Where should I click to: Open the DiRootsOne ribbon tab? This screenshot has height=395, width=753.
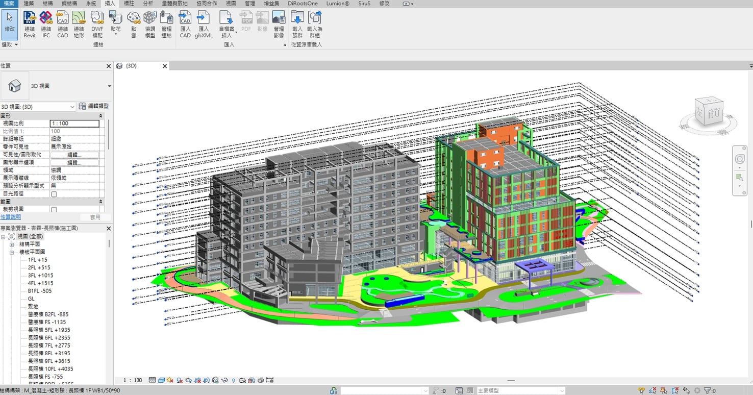pyautogui.click(x=302, y=4)
